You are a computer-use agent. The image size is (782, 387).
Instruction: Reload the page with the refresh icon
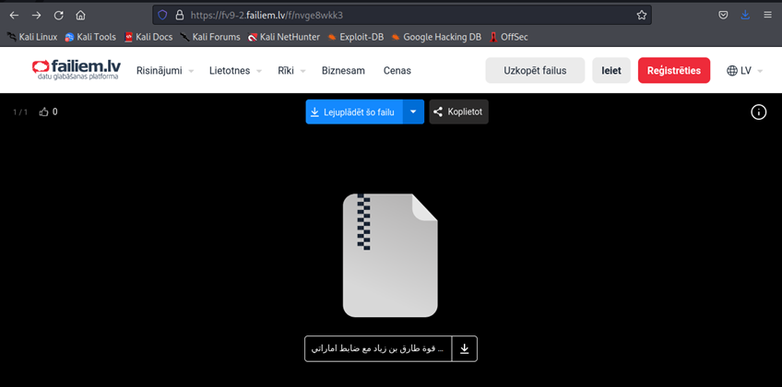click(59, 16)
